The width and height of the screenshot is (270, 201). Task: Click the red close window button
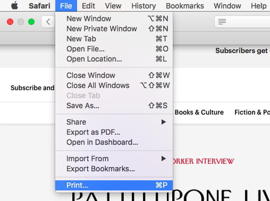click(x=10, y=22)
